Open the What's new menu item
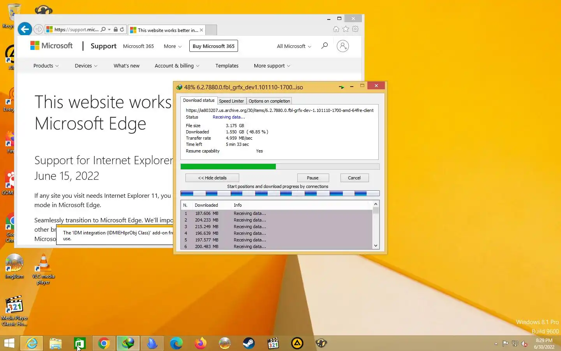 pyautogui.click(x=126, y=66)
